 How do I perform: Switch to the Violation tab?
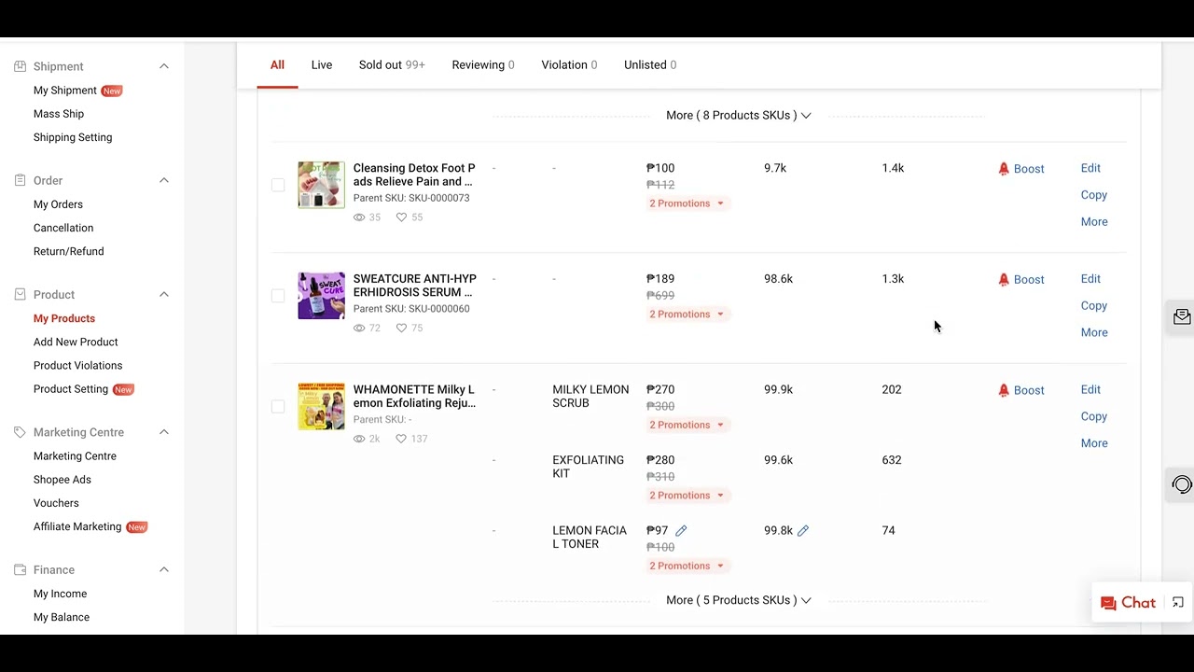(x=569, y=64)
